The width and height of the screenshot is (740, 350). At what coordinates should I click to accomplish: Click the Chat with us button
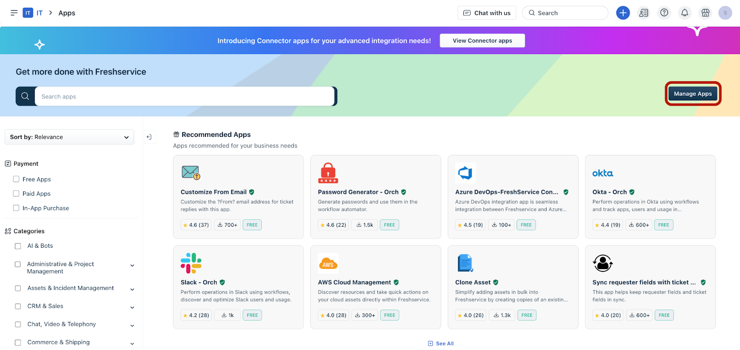coord(487,13)
